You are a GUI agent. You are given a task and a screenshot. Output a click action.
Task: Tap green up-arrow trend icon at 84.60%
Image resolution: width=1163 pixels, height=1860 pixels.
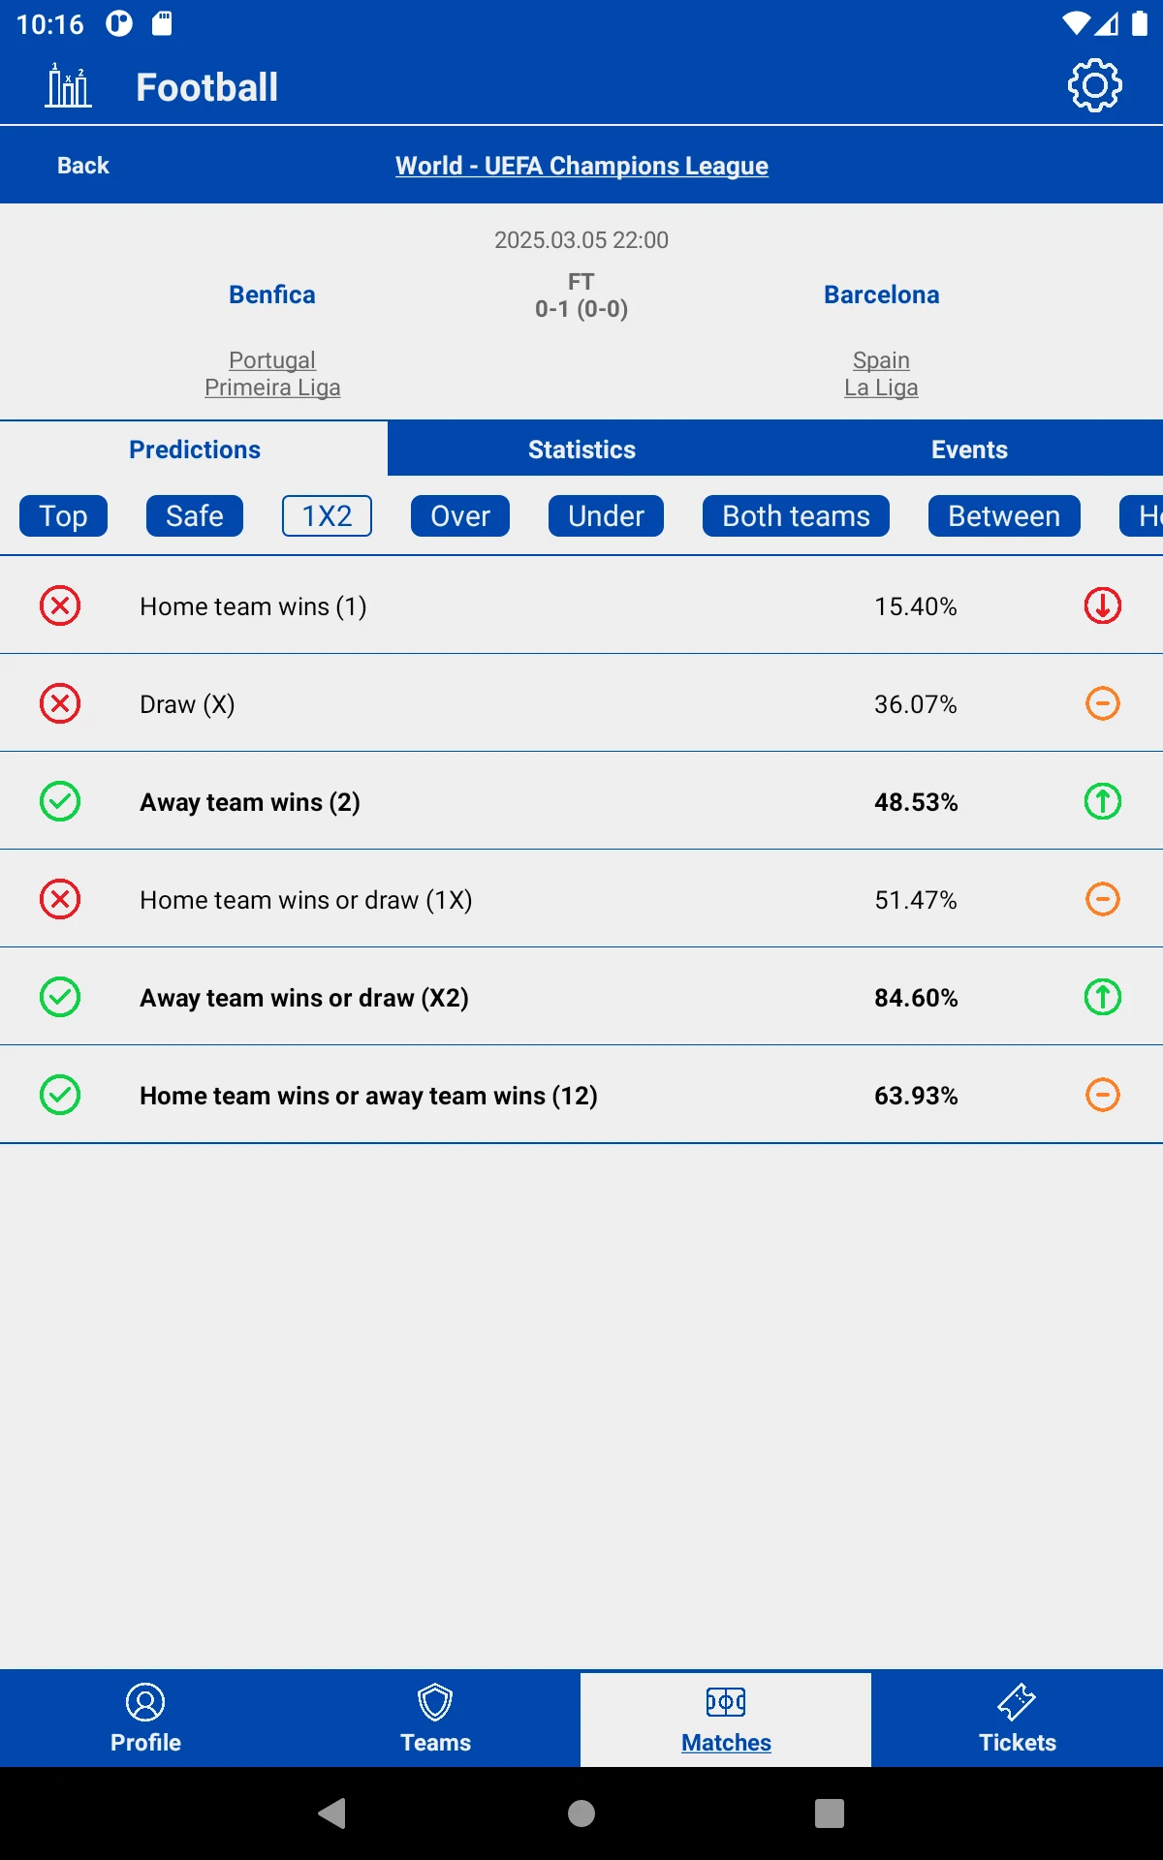tap(1103, 997)
